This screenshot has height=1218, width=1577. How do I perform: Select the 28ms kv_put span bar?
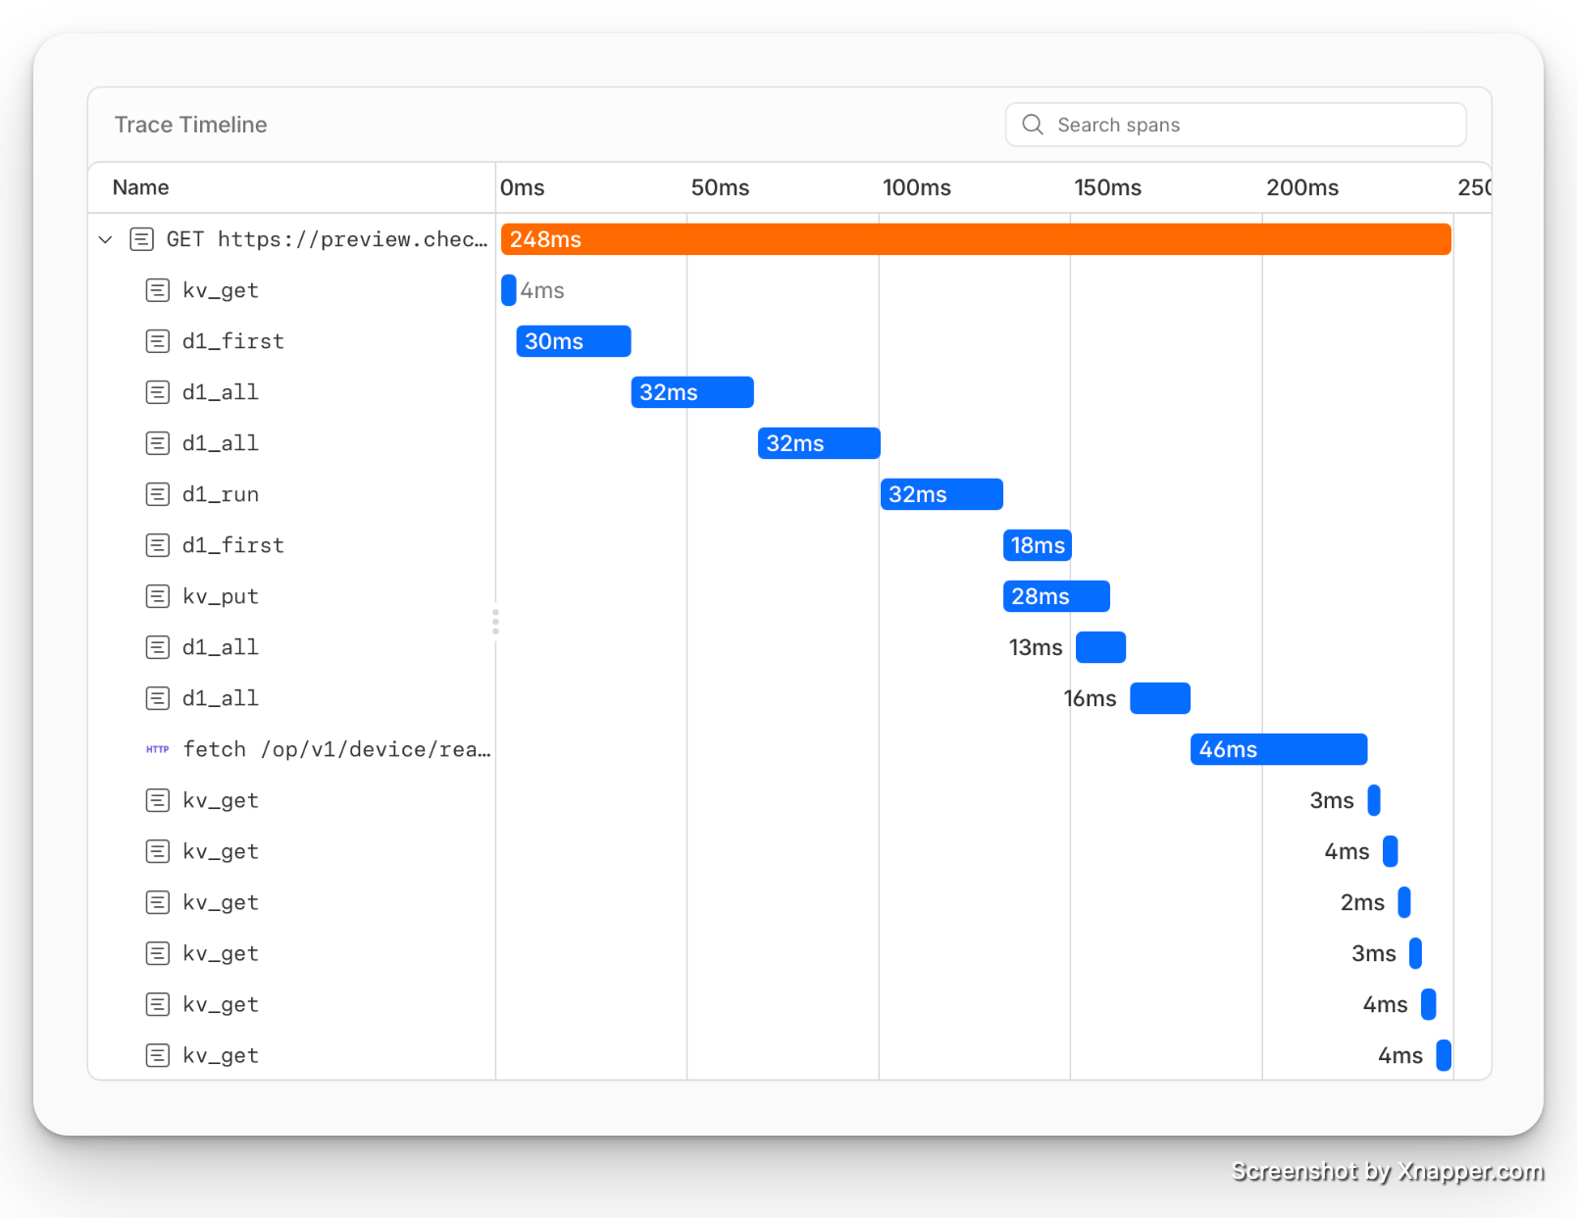click(x=1056, y=596)
